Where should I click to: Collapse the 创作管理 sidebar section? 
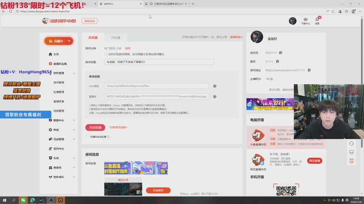pos(74,73)
